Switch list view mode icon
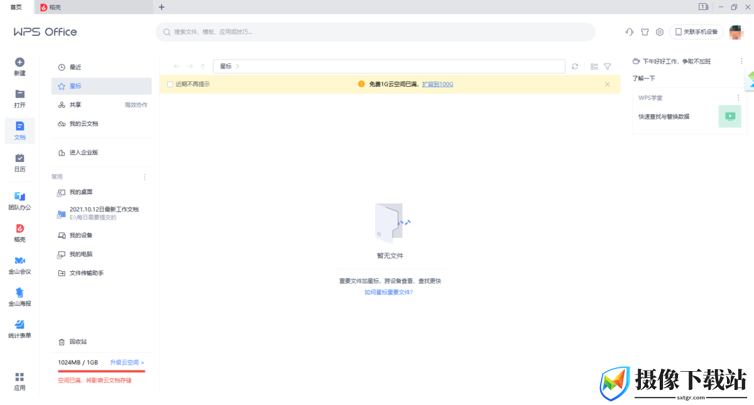Image resolution: width=754 pixels, height=405 pixels. pos(594,66)
